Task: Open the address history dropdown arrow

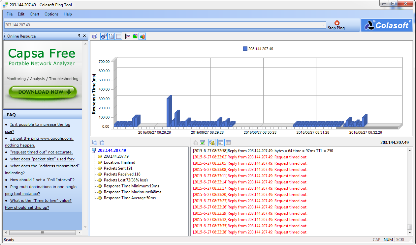Action: [x=324, y=25]
